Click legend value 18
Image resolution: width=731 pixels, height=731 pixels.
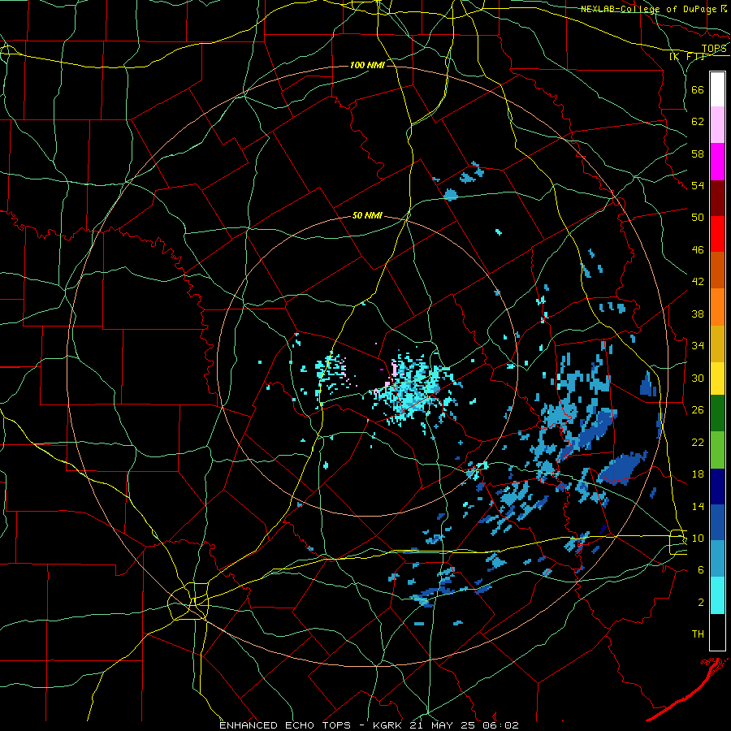pos(698,474)
